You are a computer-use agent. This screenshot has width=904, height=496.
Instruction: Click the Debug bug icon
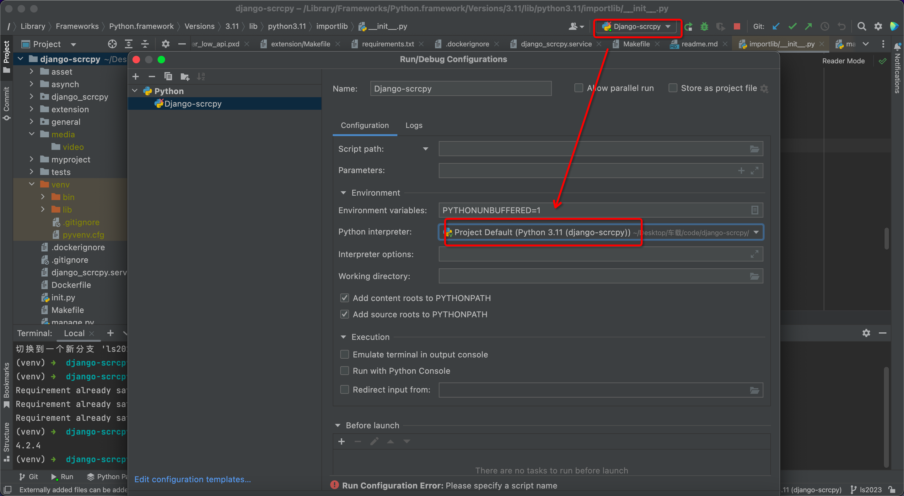[x=704, y=27]
